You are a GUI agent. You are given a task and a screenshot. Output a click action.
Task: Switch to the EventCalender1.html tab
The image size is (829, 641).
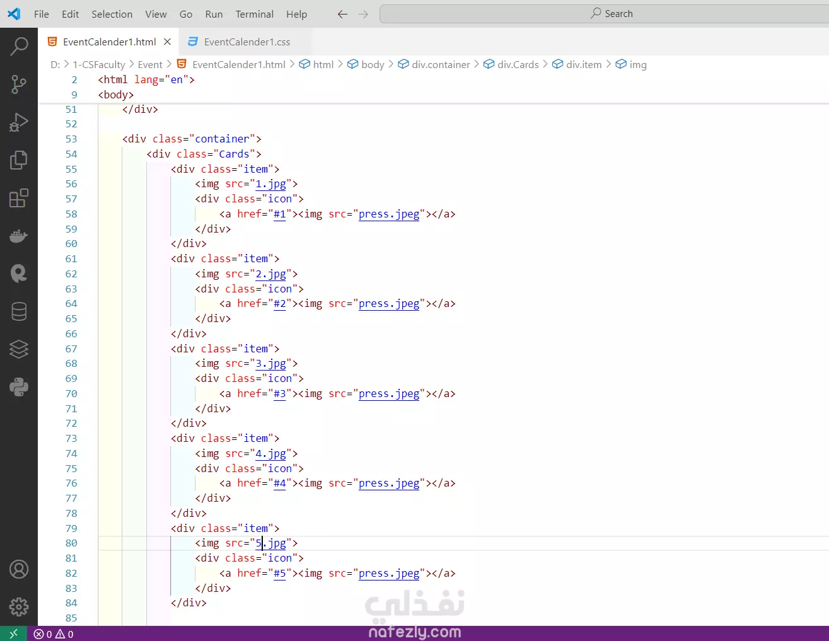pyautogui.click(x=110, y=42)
